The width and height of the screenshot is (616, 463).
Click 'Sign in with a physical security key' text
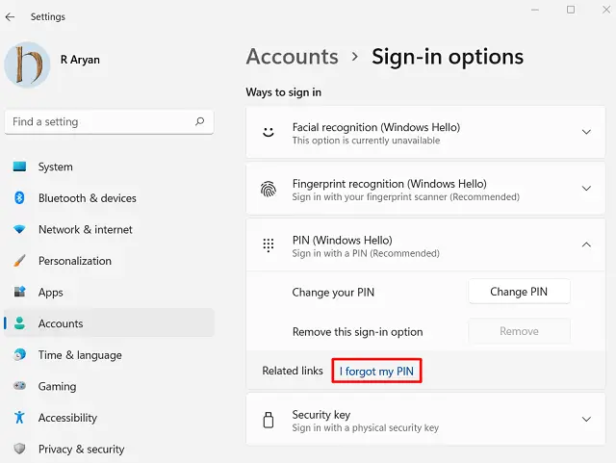point(366,428)
